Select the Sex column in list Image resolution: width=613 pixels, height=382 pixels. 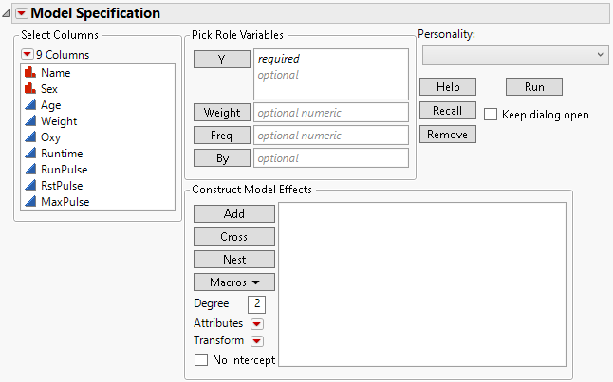[47, 89]
